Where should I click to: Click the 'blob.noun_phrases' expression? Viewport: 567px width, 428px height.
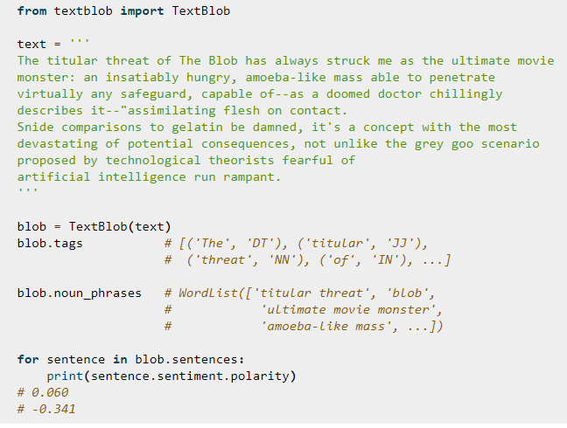pos(79,293)
